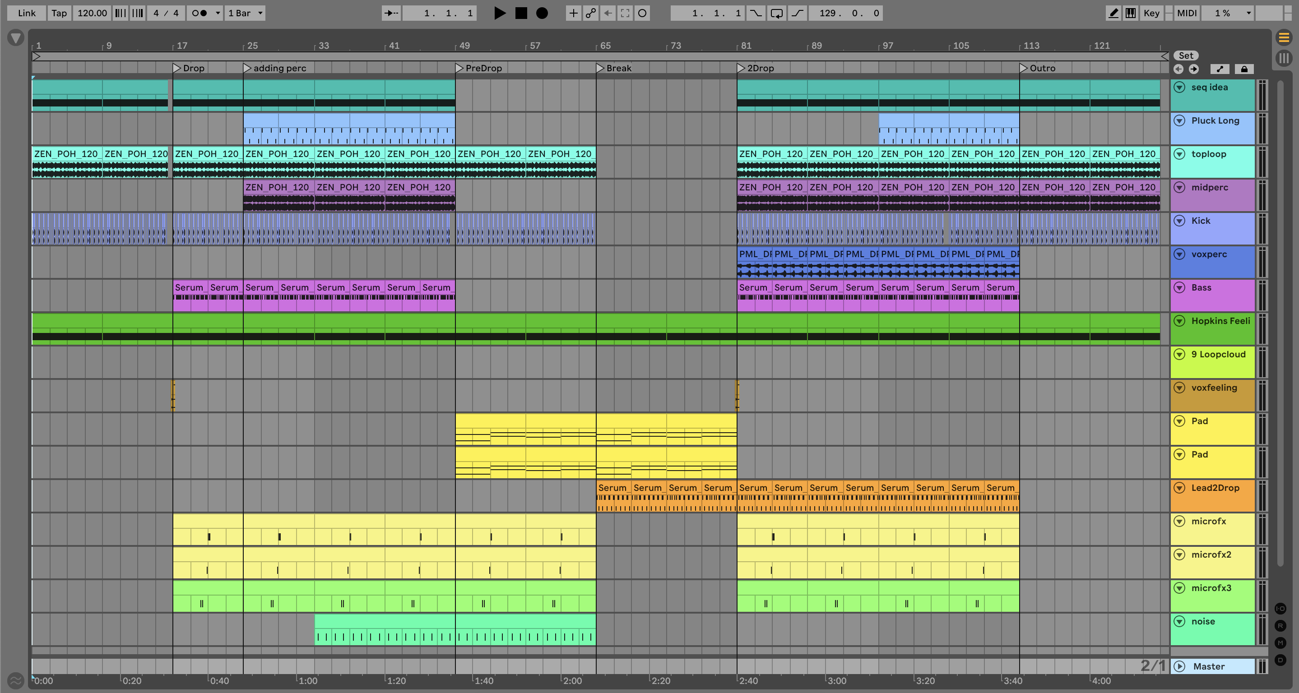Click the Automation Arm link icon
This screenshot has width=1299, height=693.
(590, 13)
